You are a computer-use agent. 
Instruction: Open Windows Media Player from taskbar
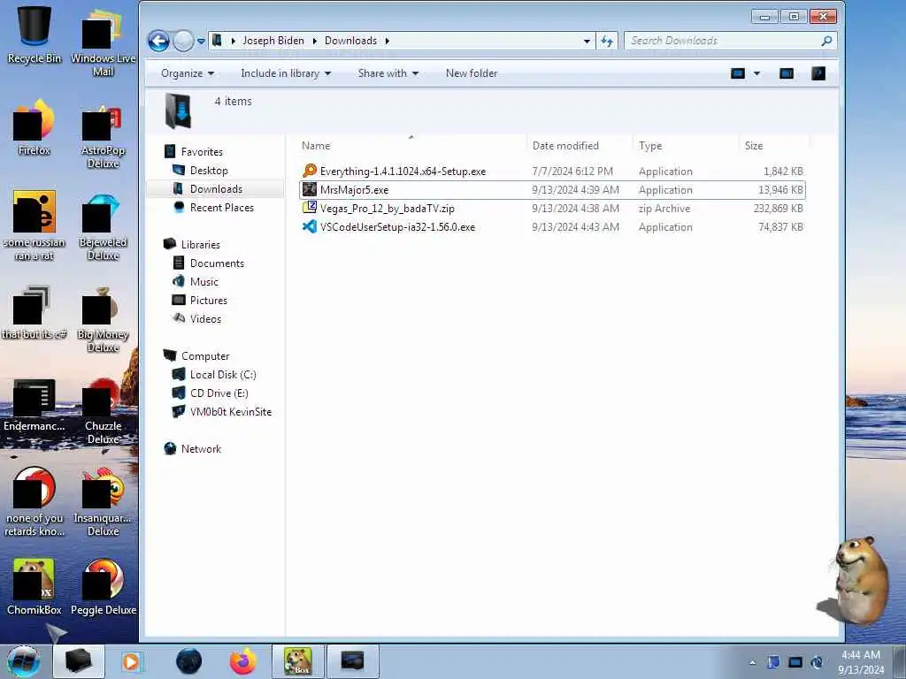(131, 661)
